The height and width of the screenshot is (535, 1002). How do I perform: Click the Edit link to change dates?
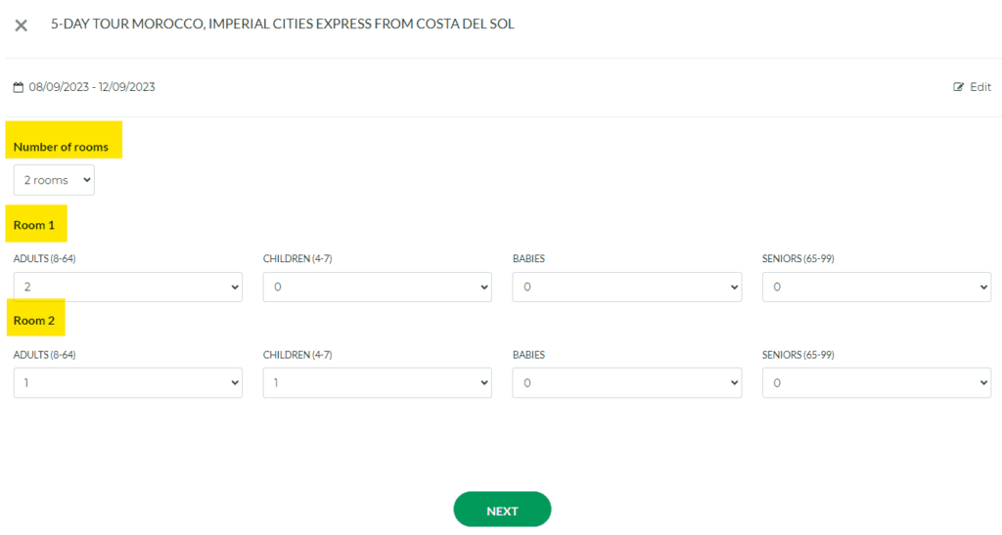(979, 87)
